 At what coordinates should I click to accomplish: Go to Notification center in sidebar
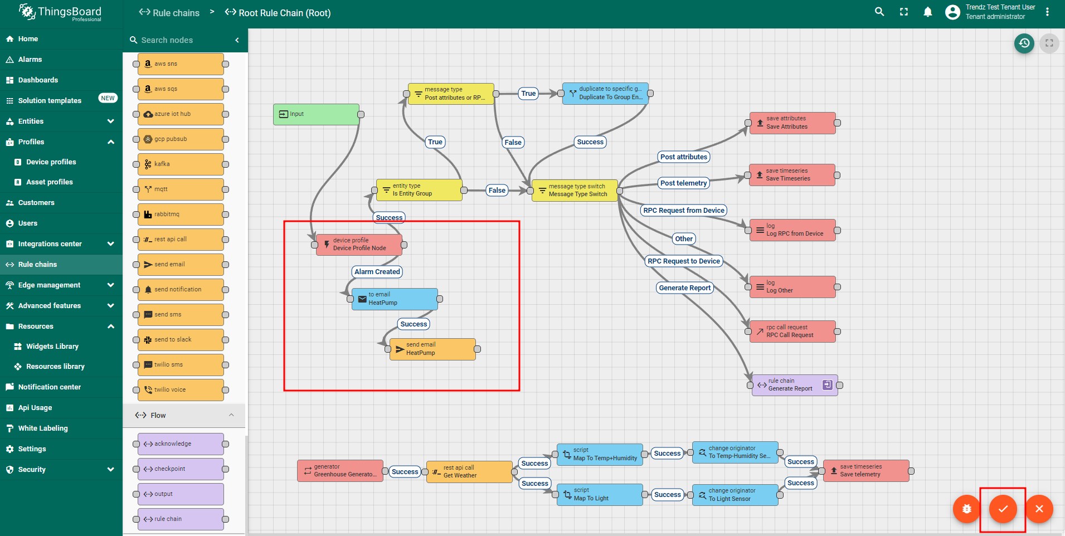tap(49, 387)
